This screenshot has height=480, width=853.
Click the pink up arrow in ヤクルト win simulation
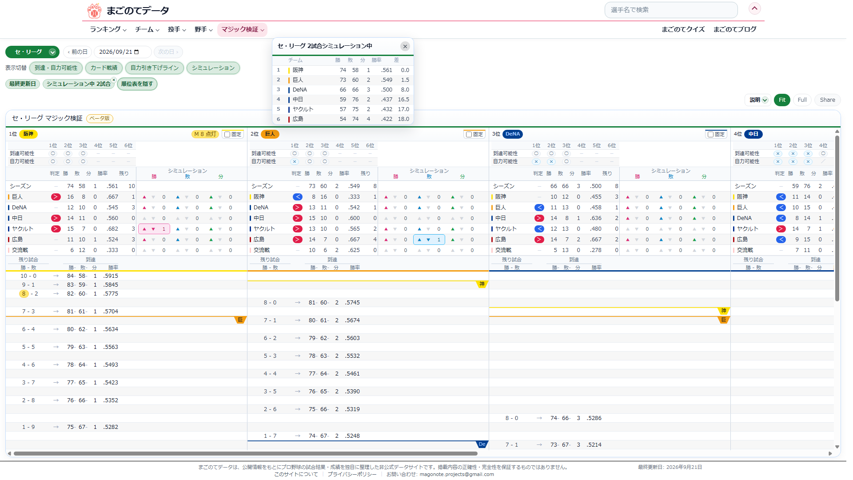click(144, 229)
